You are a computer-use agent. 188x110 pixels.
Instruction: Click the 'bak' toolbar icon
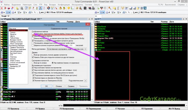pos(131,9)
